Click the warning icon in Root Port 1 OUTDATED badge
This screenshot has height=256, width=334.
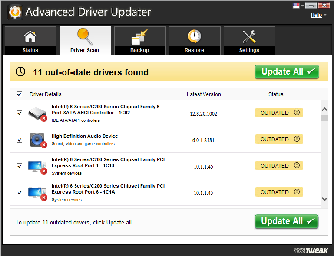point(297,165)
